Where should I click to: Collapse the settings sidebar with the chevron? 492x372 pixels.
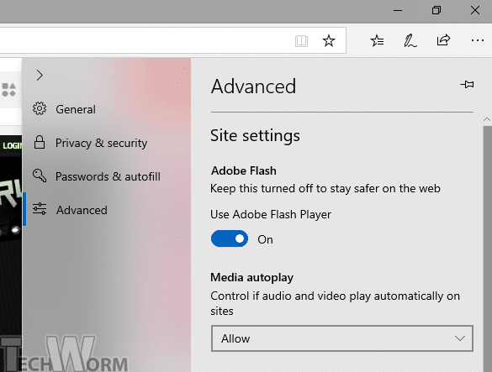40,76
